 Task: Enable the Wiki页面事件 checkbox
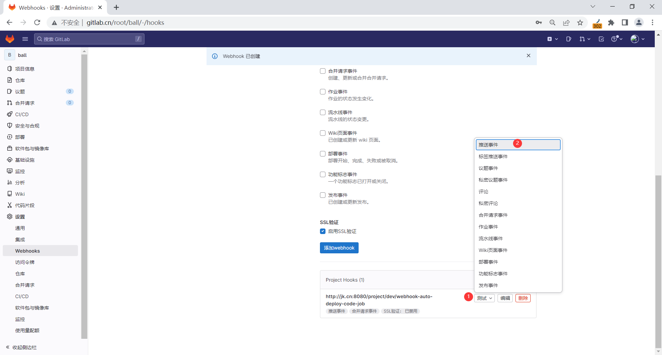323,133
